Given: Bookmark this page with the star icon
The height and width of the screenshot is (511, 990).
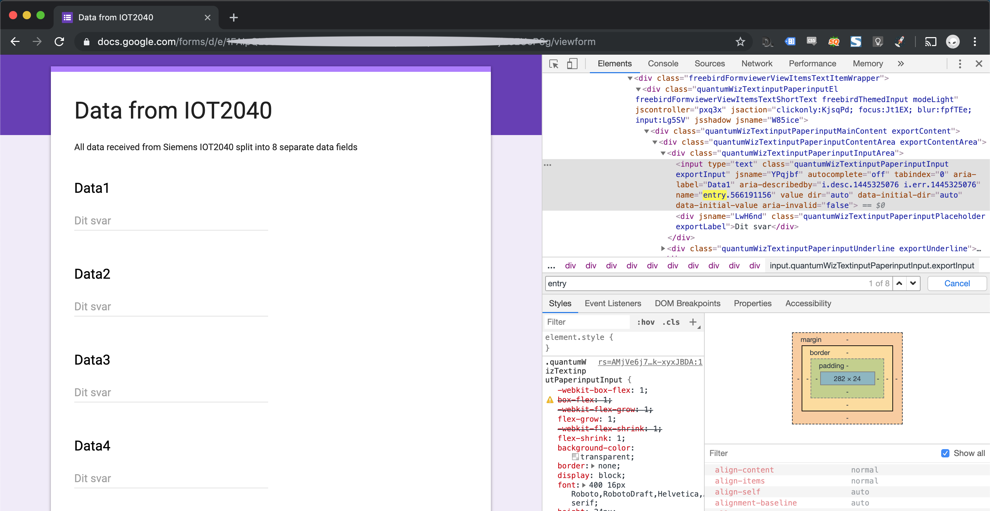Looking at the screenshot, I should 740,42.
